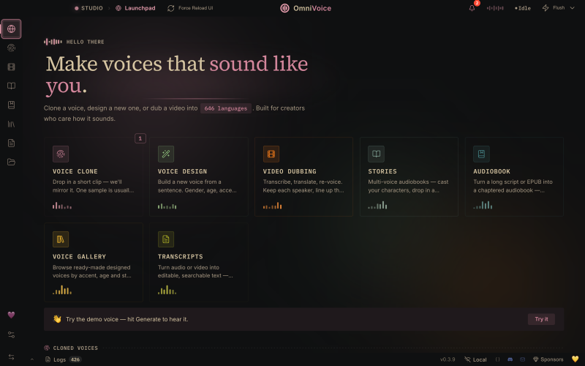Image resolution: width=585 pixels, height=366 pixels.
Task: Click the yellow heart in status bar
Action: tap(575, 359)
